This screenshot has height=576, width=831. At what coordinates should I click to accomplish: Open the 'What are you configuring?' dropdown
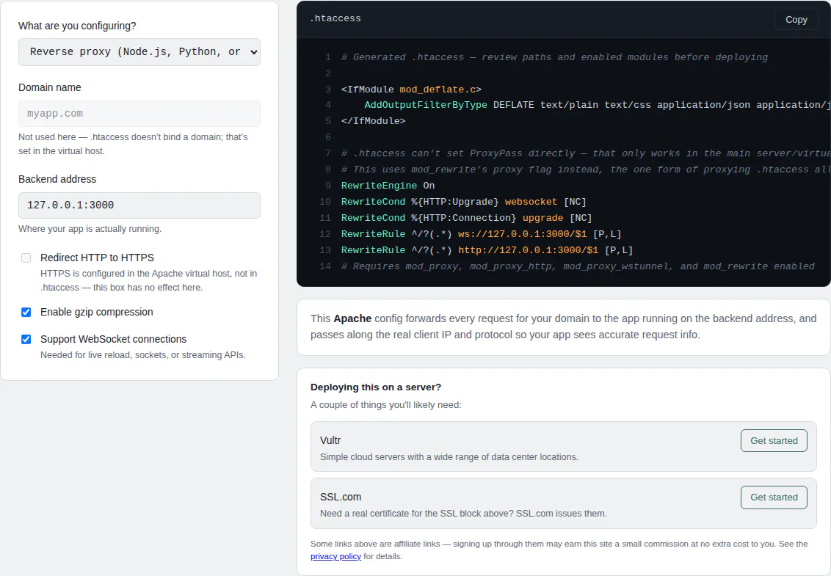(x=139, y=52)
